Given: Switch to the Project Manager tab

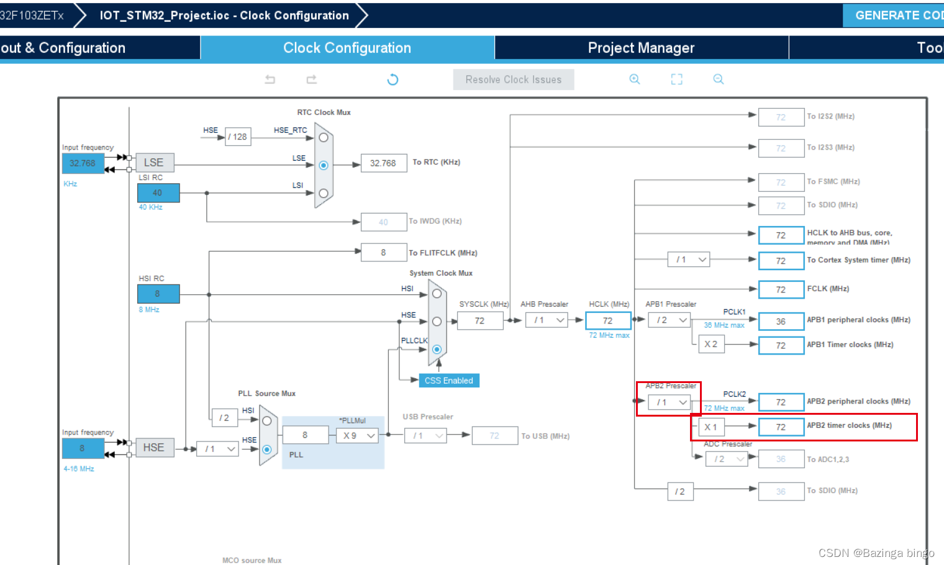Looking at the screenshot, I should [642, 48].
